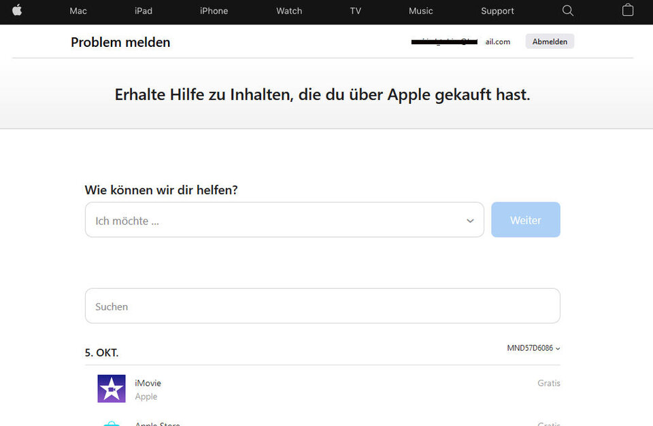
Task: Select the iMovie purchase title
Action: click(148, 383)
